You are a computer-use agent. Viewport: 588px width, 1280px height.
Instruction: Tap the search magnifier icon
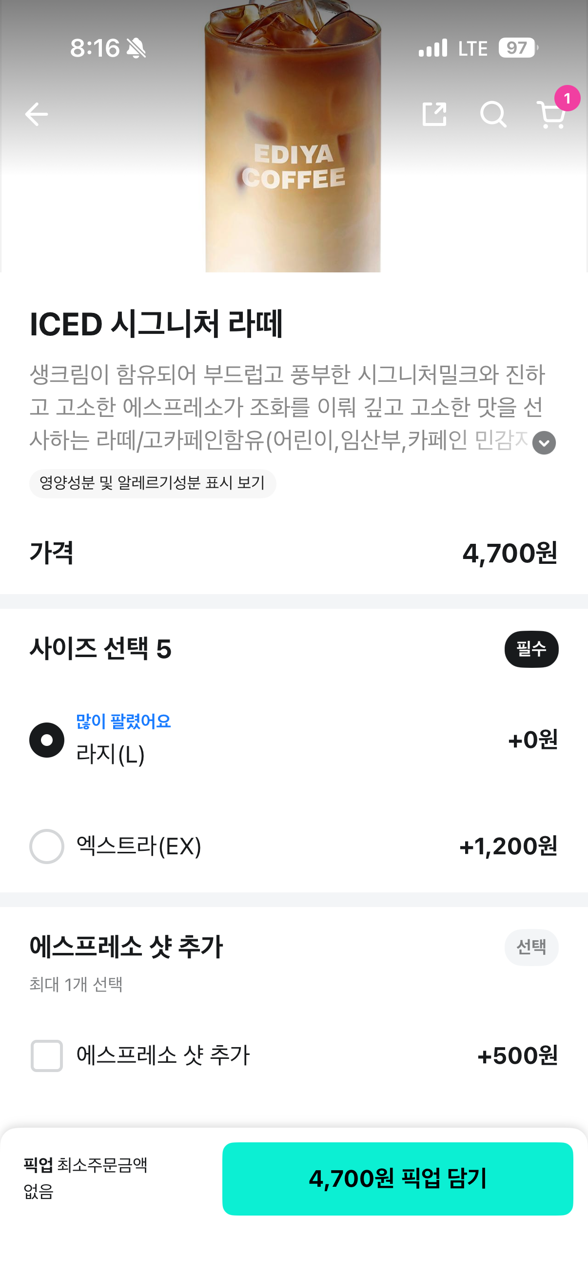(x=493, y=114)
